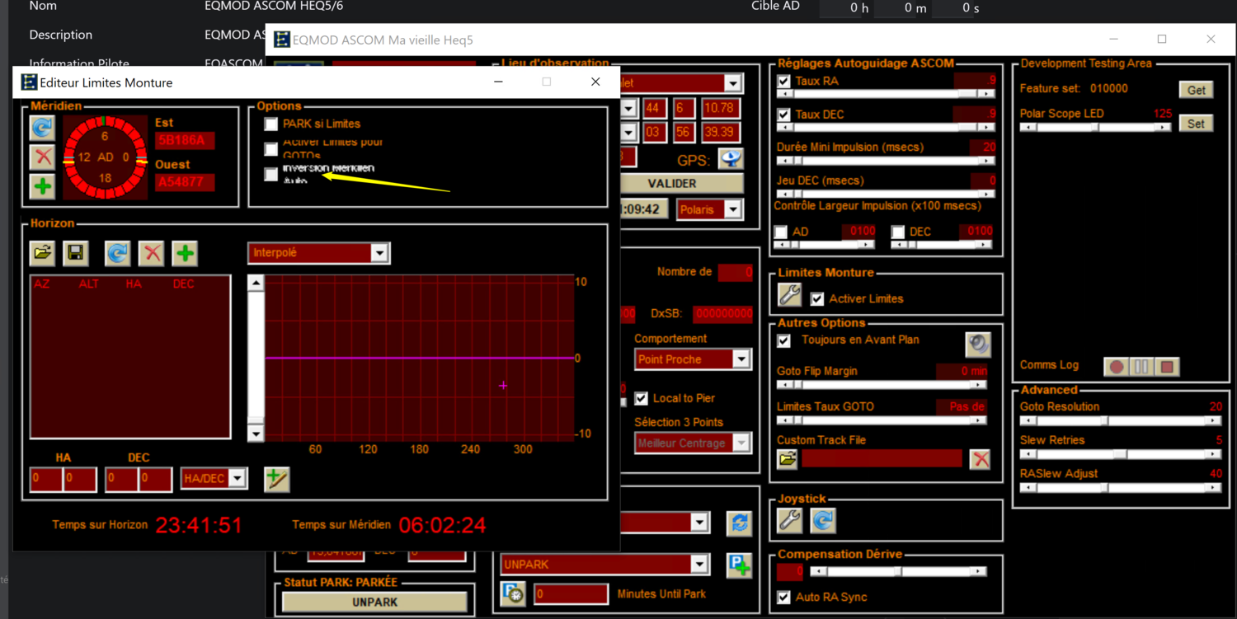
Task: Browse for a Custom Track File
Action: point(788,459)
